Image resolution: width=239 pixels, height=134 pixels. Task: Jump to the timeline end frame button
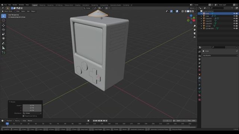[x=106, y=121]
